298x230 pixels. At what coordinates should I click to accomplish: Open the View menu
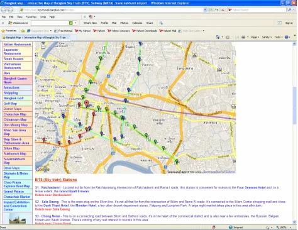(x=19, y=17)
